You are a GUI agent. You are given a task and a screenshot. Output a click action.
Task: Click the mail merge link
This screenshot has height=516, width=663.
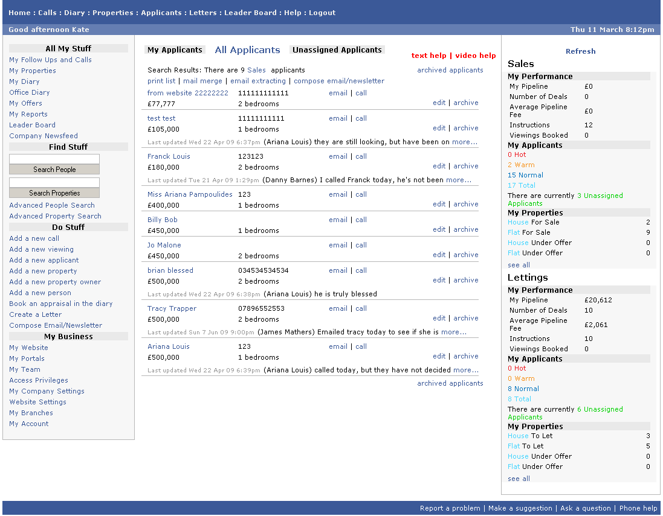(x=202, y=81)
